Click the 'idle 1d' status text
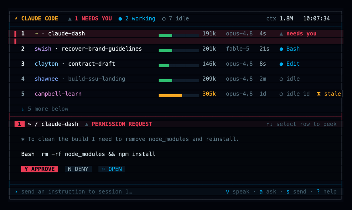 click(x=298, y=94)
